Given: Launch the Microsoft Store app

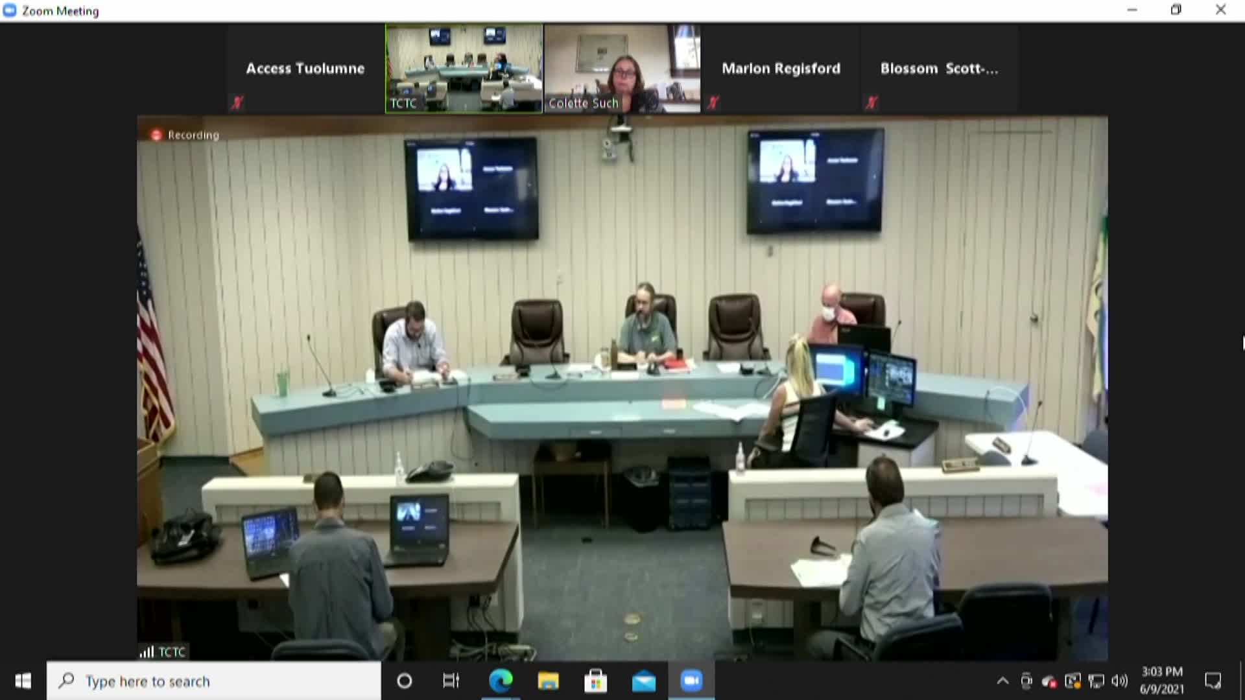Looking at the screenshot, I should coord(596,681).
